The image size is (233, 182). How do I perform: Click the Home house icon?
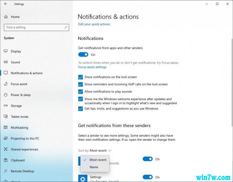[6, 17]
